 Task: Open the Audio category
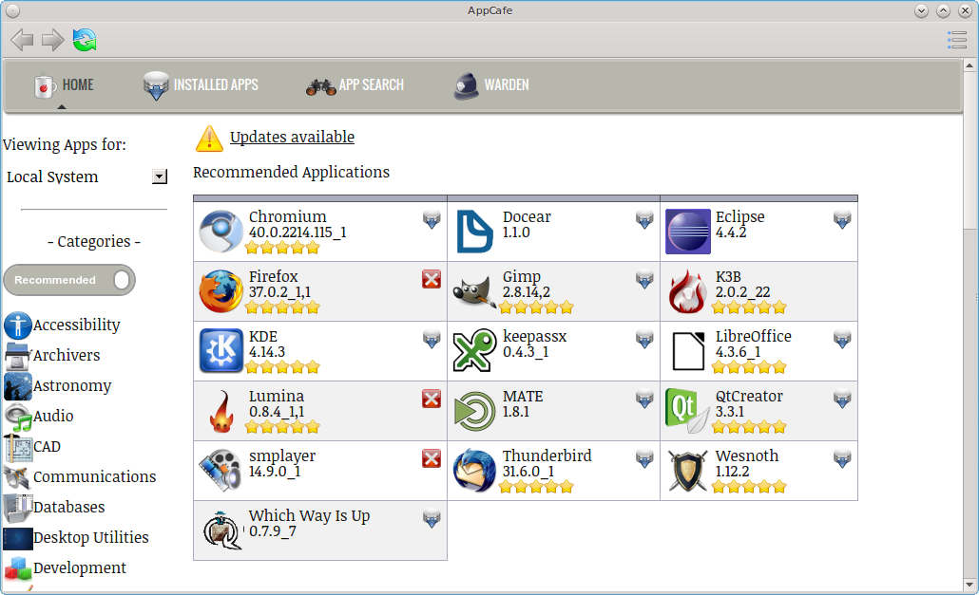pyautogui.click(x=53, y=417)
